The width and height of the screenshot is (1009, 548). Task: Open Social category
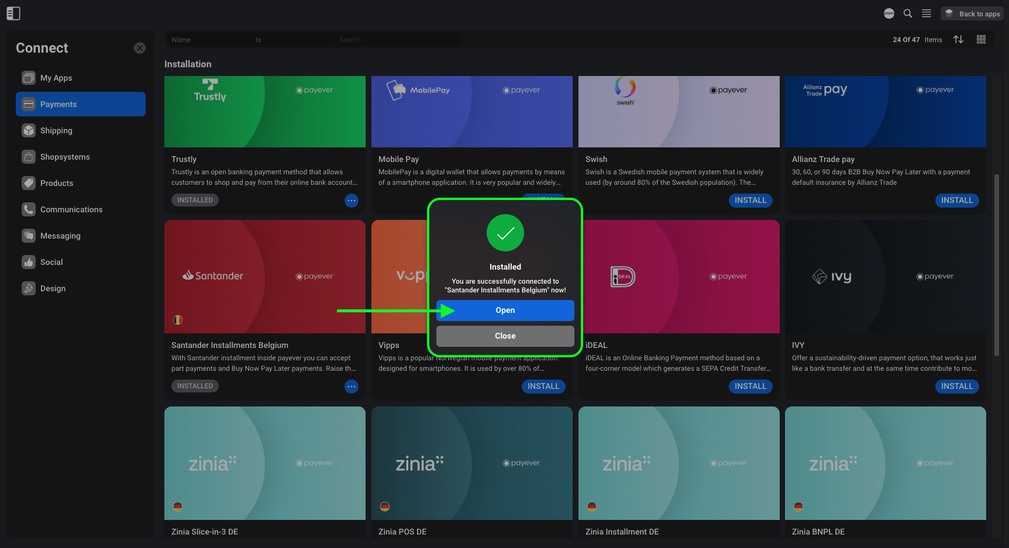coord(81,262)
